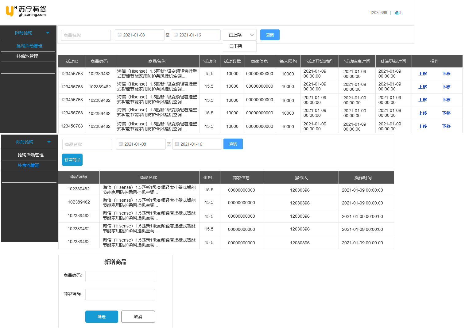Viewport: 469px width, 328px height.
Task: Open the top end date 2021-01-16 field
Action: [196, 35]
